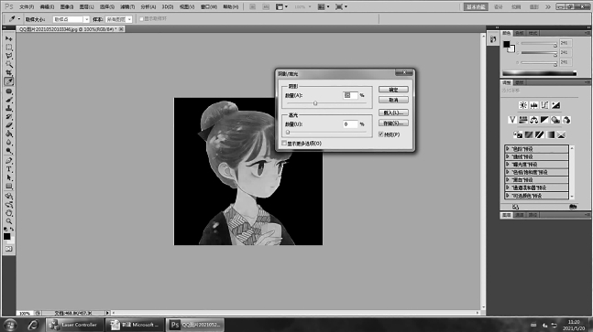593x332 pixels.
Task: Click the shadows 数量(A) slider handle
Action: click(x=315, y=103)
